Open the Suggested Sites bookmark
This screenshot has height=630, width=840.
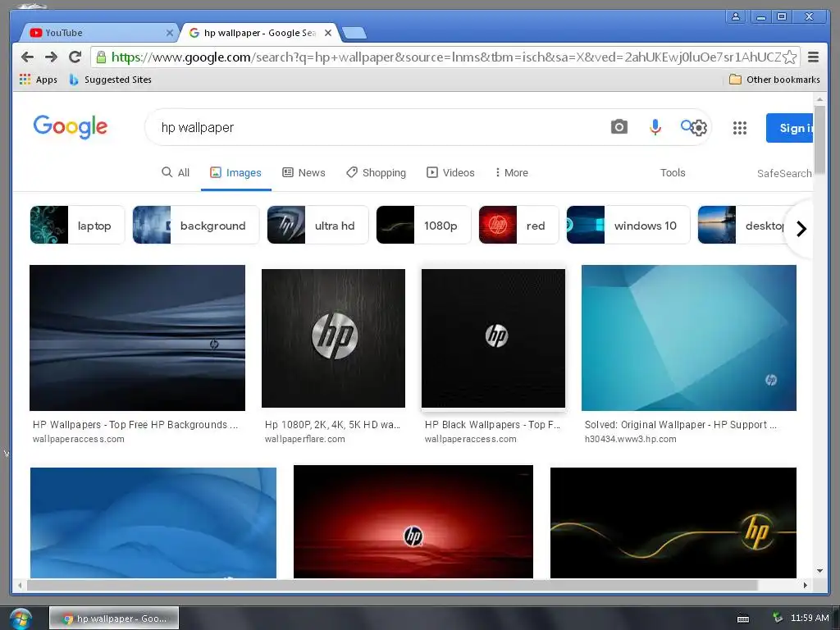click(111, 80)
